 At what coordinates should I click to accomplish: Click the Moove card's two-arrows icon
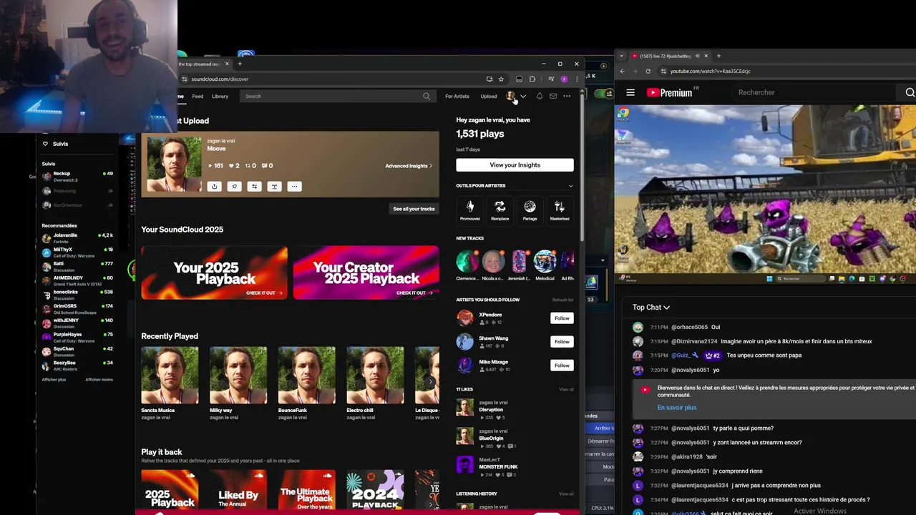click(254, 187)
